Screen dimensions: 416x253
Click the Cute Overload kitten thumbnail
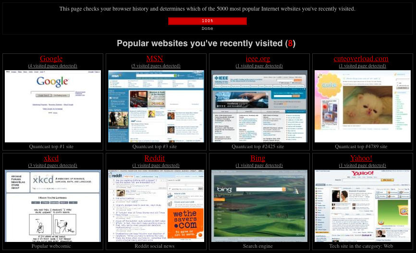point(362,106)
